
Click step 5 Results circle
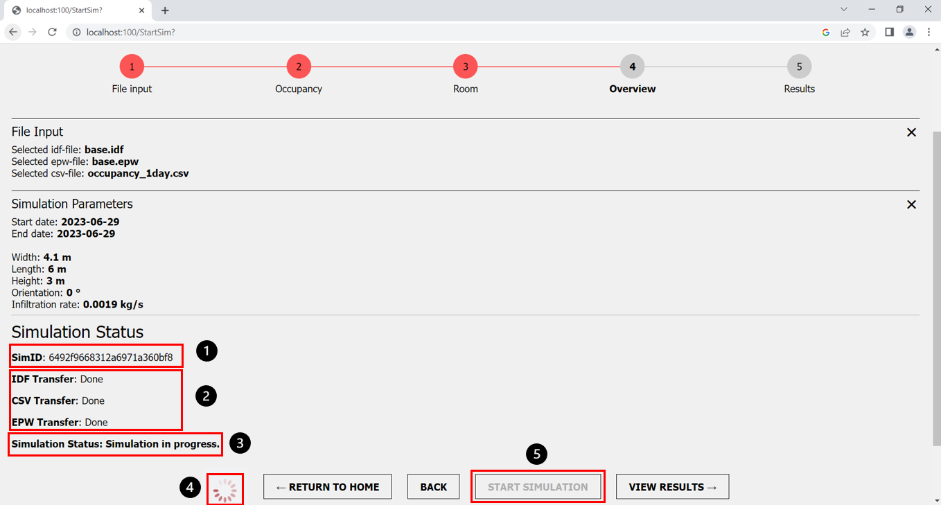tap(799, 67)
